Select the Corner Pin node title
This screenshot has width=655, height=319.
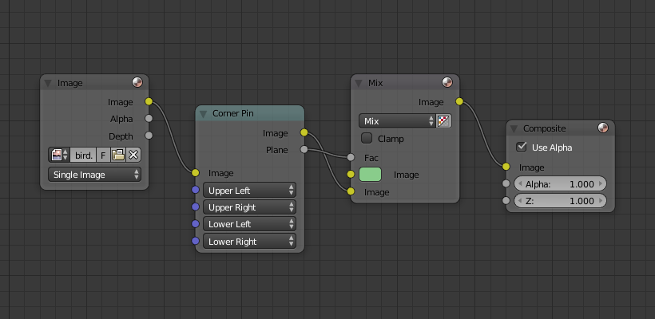pyautogui.click(x=233, y=113)
